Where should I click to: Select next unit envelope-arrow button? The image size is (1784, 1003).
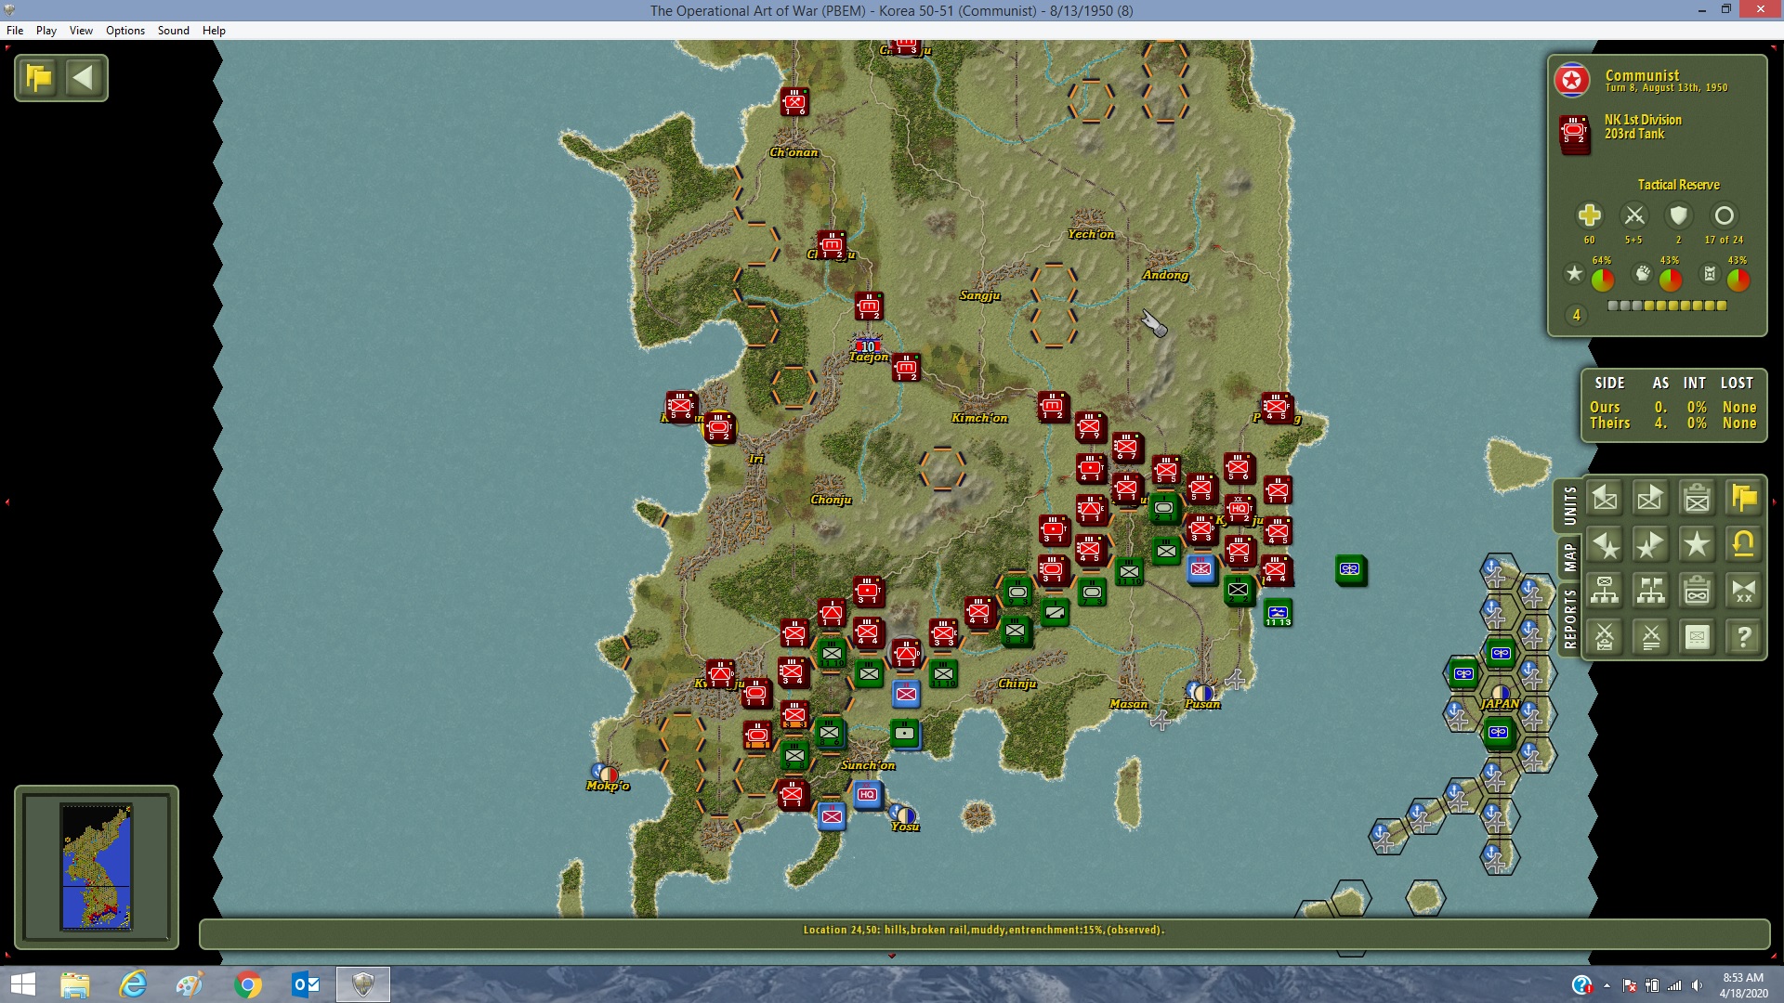[1651, 498]
